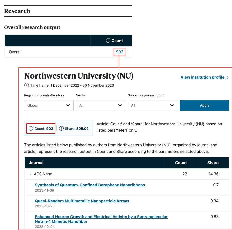Screen dimensions: 232x230
Task: Click the Count column header in journal table
Action: pyautogui.click(x=181, y=163)
